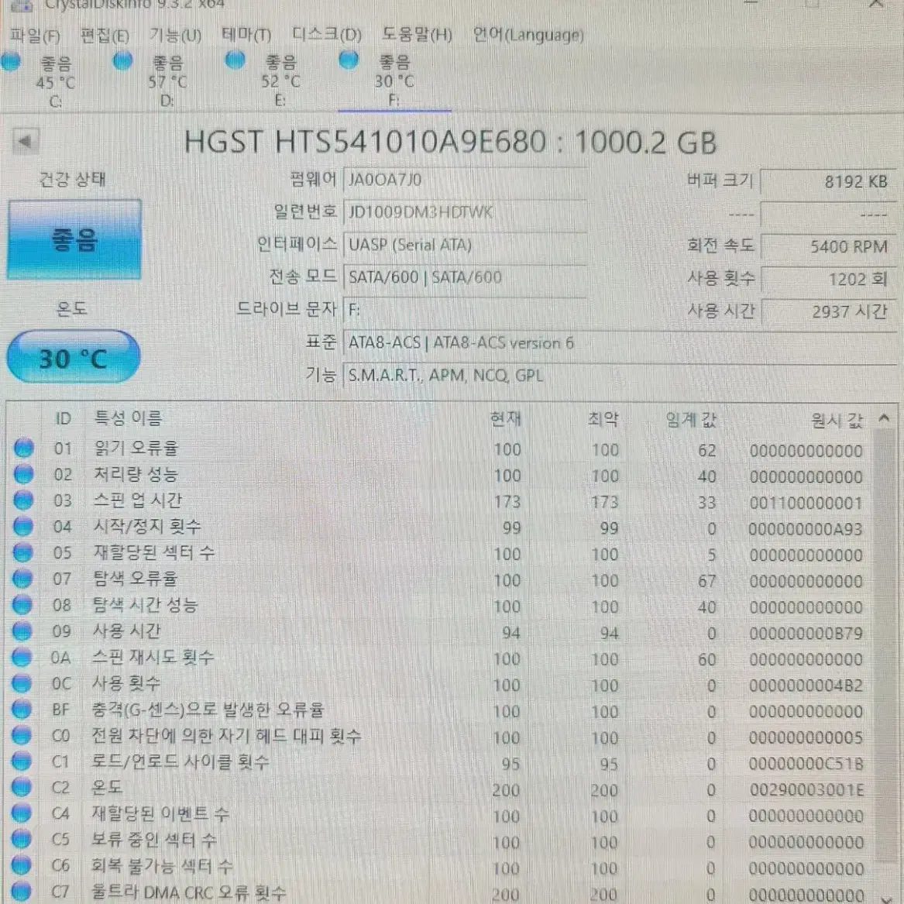Click the power on hours 2937 시간
The image size is (904, 904).
click(829, 312)
